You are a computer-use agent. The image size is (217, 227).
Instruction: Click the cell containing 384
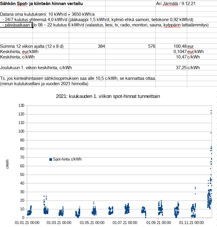tap(101, 46)
